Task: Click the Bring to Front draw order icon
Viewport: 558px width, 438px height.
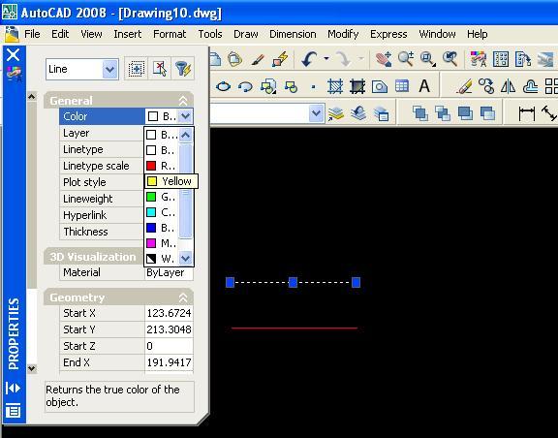Action: 420,113
